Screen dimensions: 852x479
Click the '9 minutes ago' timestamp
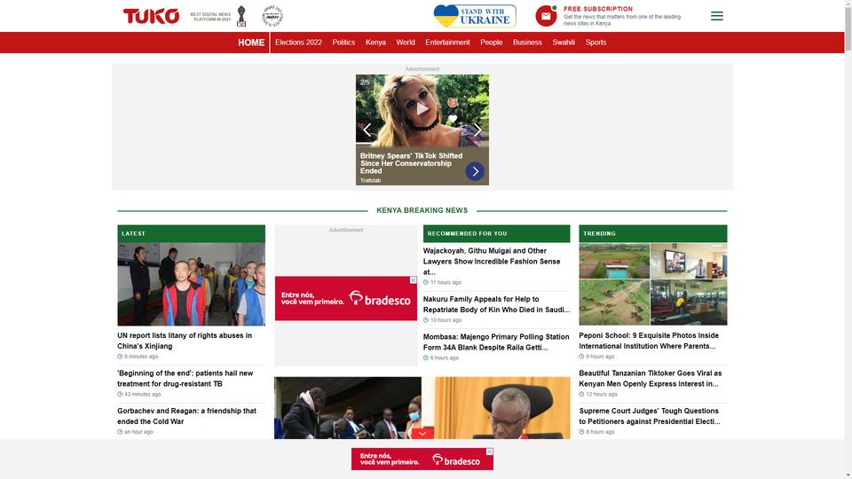[x=141, y=357]
